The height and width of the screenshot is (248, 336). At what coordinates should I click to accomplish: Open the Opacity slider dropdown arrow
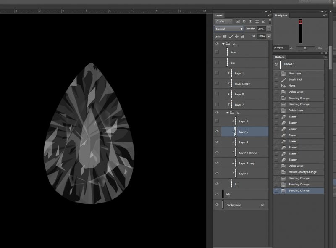269,29
